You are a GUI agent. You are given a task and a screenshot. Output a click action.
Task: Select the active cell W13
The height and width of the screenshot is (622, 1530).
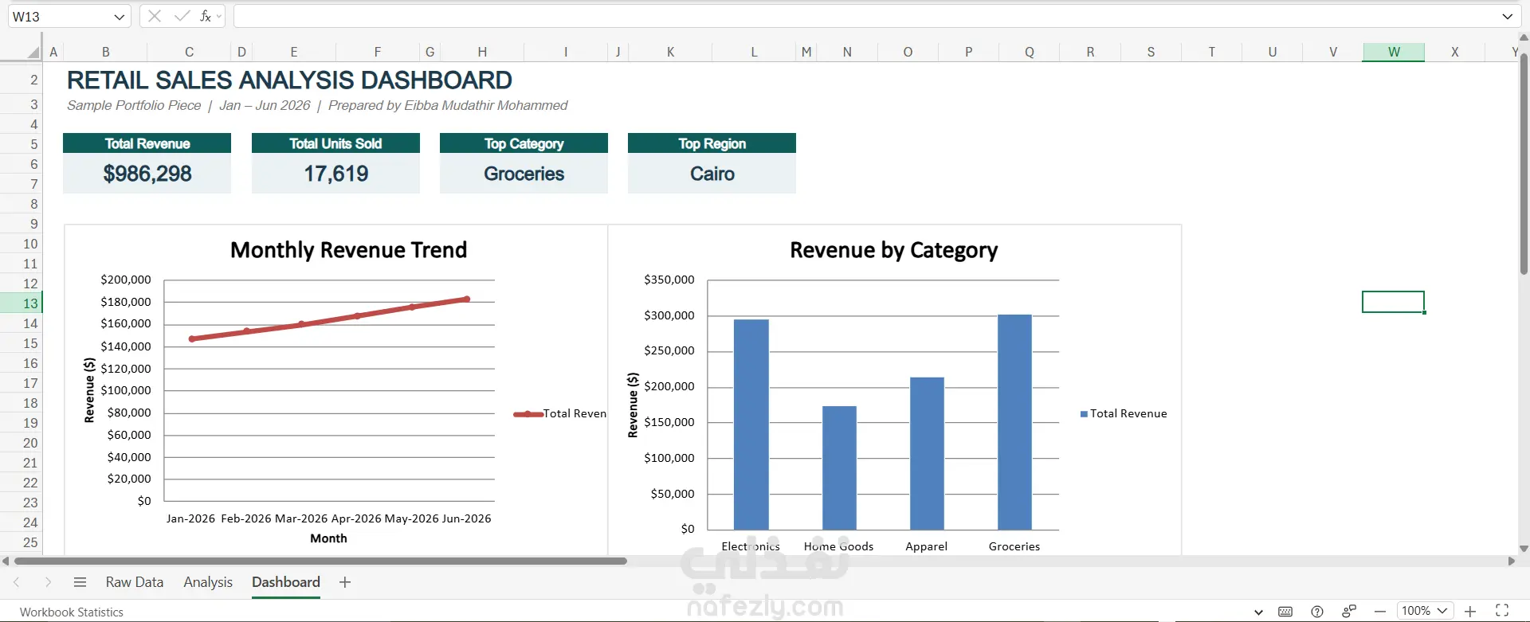1393,302
